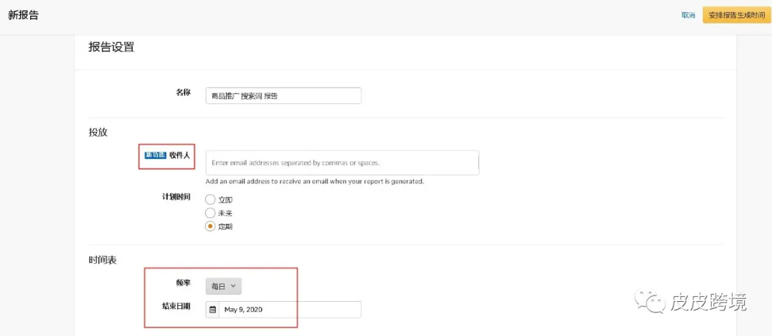Open the 每日 frequency dropdown
This screenshot has height=336, width=772.
click(223, 286)
